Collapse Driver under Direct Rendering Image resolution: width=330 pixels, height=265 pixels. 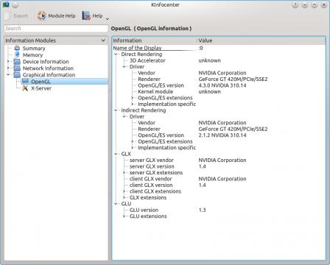click(124, 67)
